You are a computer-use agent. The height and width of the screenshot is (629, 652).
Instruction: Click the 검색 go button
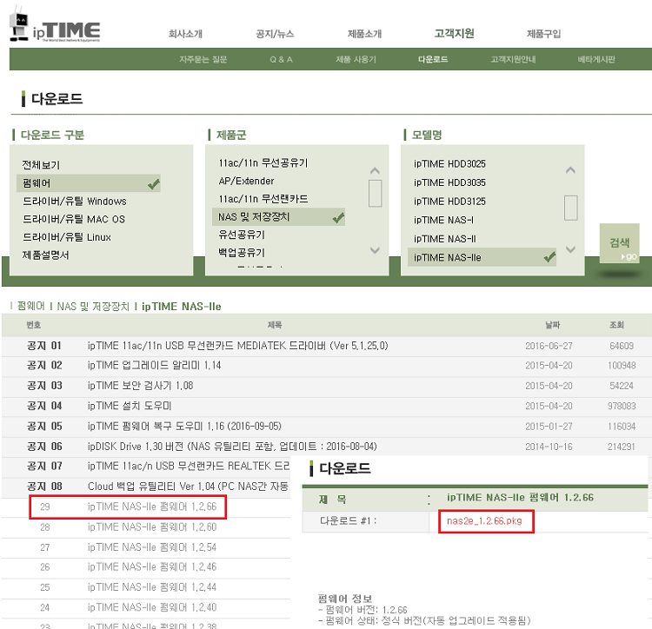coord(619,243)
